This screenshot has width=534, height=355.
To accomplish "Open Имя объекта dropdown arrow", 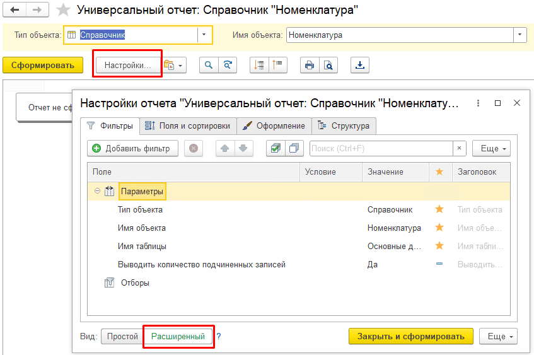I will tap(520, 35).
